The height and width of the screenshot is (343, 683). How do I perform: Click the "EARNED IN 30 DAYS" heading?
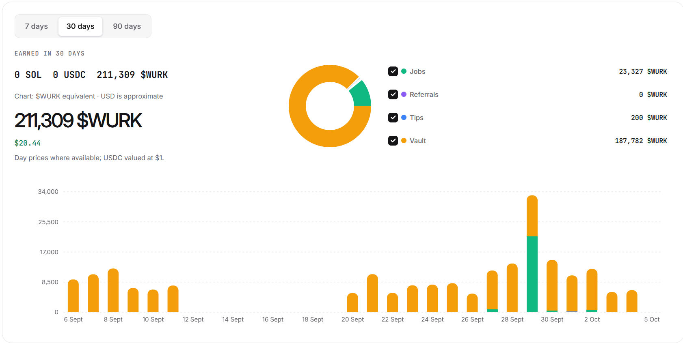tap(50, 54)
